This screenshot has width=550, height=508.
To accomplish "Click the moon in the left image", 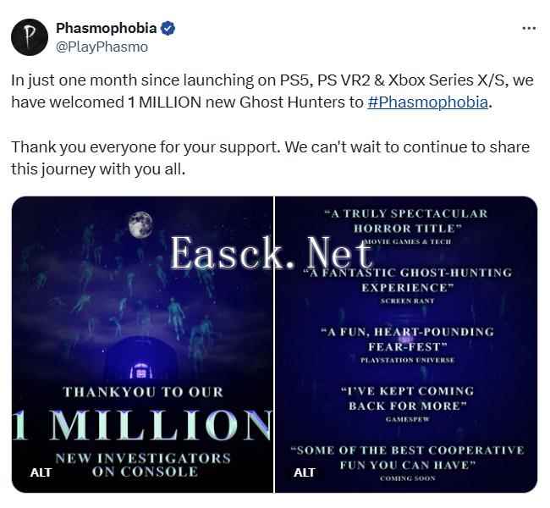I will click(140, 224).
